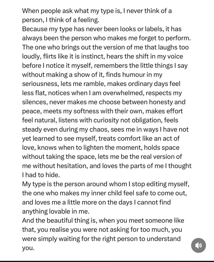Click the line 'silences, never makes me choose'
Screen dimensions: 214x262
tap(104, 102)
